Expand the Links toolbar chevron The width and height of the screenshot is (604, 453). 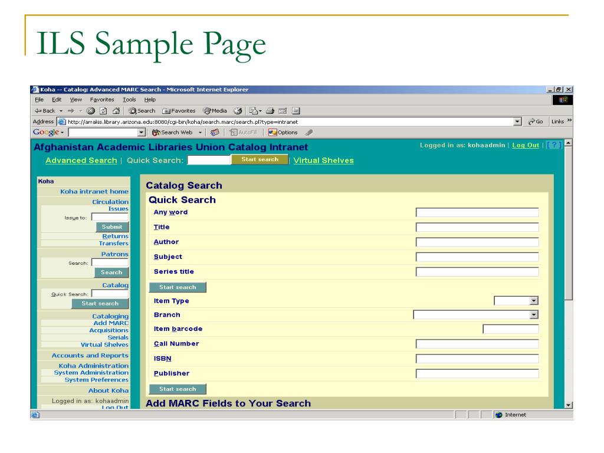pyautogui.click(x=569, y=120)
